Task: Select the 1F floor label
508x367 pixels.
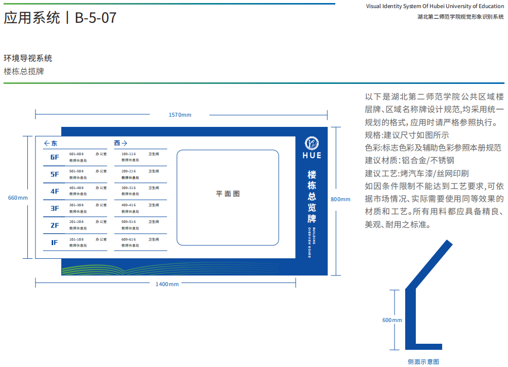Action: point(55,243)
